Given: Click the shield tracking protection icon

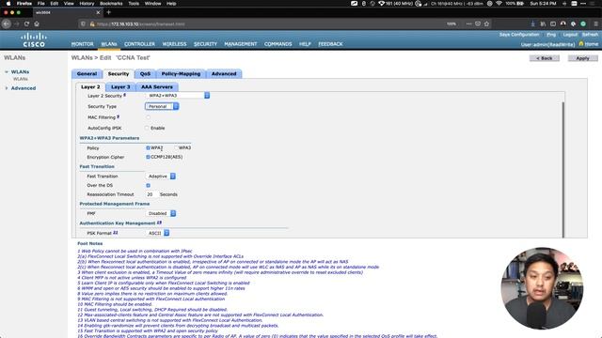Looking at the screenshot, I should point(83,23).
